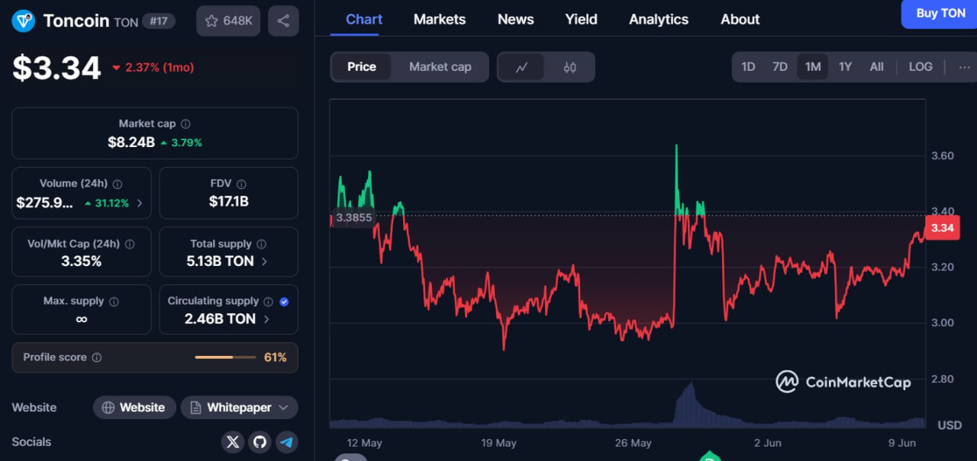Click the 2 Jun date label
Screen dimensions: 977x461
(767, 443)
